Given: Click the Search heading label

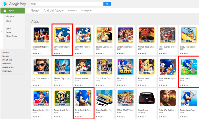Looking at the screenshot, I should pyautogui.click(x=36, y=11).
